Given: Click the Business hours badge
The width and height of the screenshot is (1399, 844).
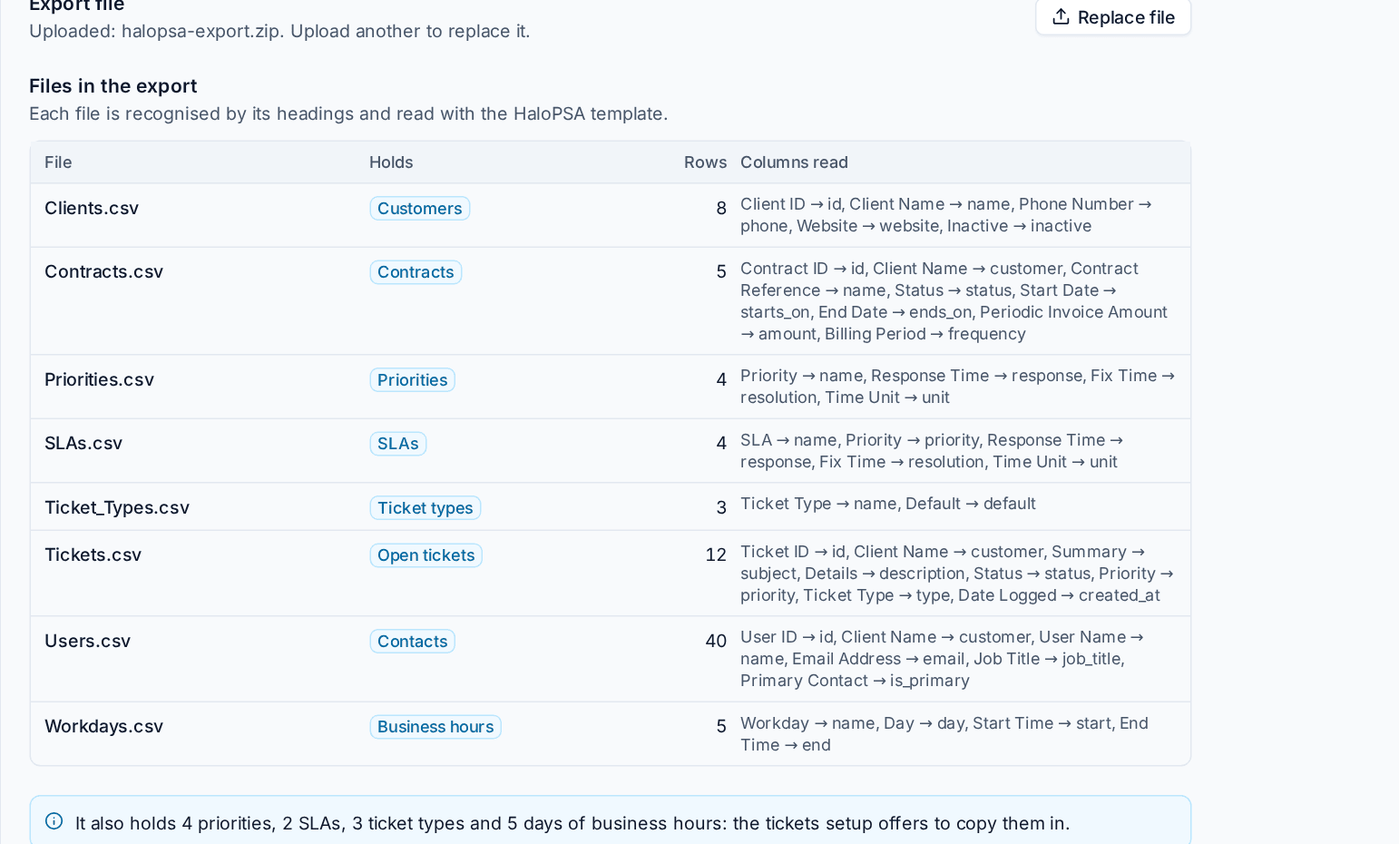Looking at the screenshot, I should (x=435, y=727).
